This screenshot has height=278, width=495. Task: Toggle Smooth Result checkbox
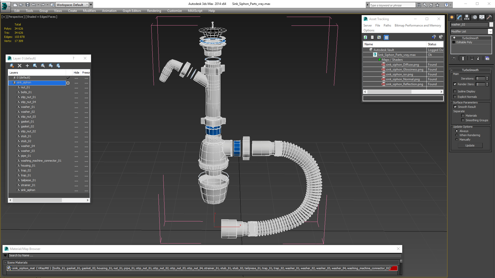455,107
